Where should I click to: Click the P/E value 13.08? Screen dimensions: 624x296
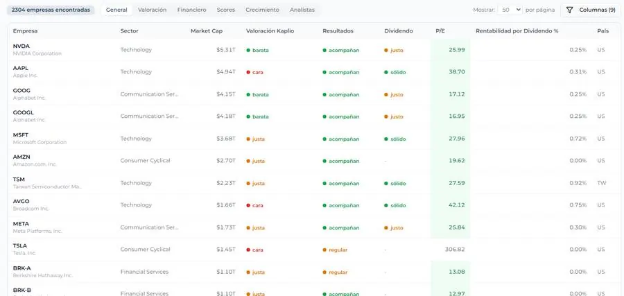point(457,272)
